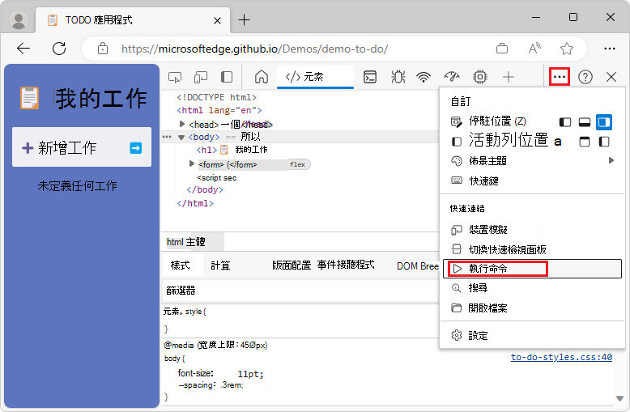
Task: Click the flex badge on form element
Action: 297,164
